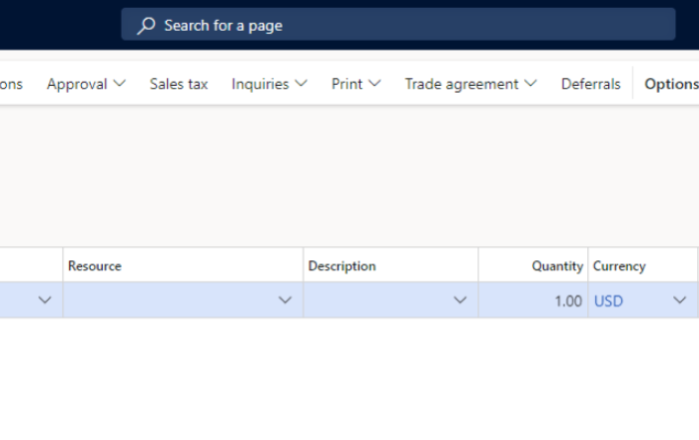Expand the Trade agreement menu

click(x=470, y=84)
